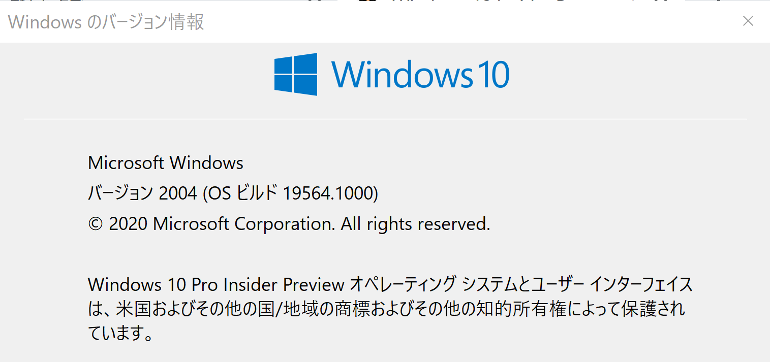This screenshot has height=362, width=770.
Task: Click the version number 2004
Action: (x=177, y=193)
